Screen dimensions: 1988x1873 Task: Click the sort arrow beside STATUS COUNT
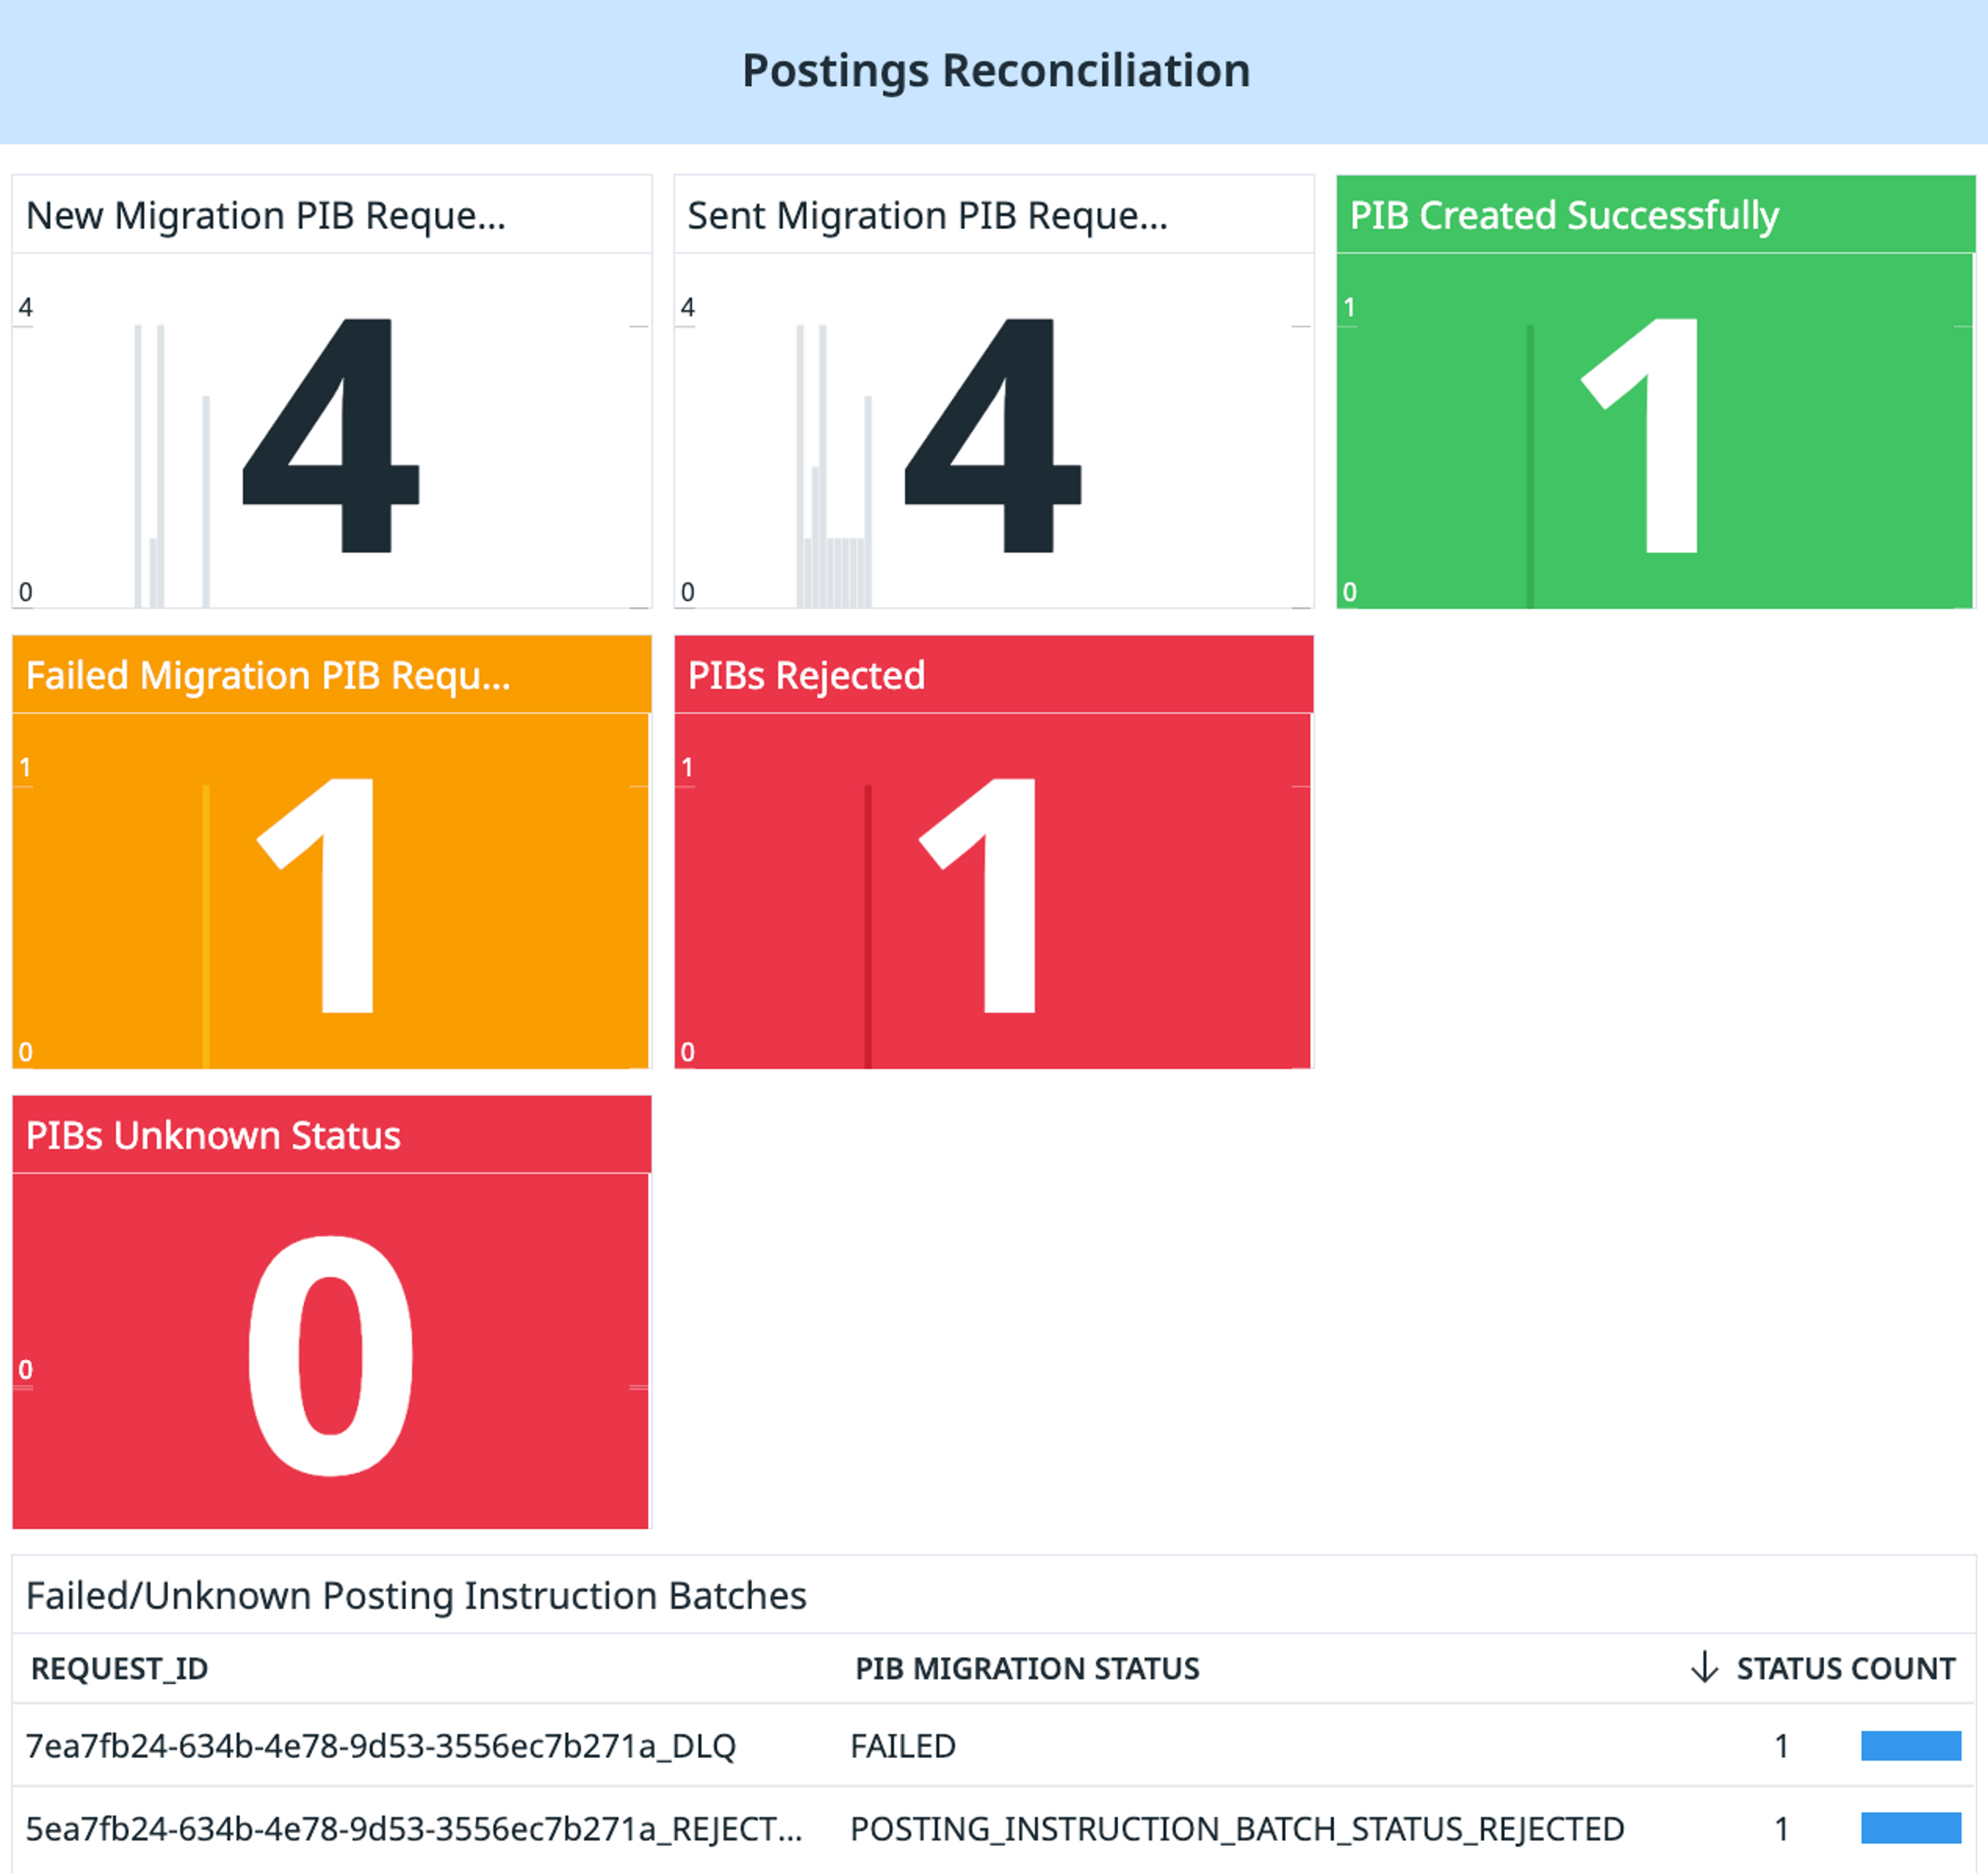click(x=1704, y=1667)
